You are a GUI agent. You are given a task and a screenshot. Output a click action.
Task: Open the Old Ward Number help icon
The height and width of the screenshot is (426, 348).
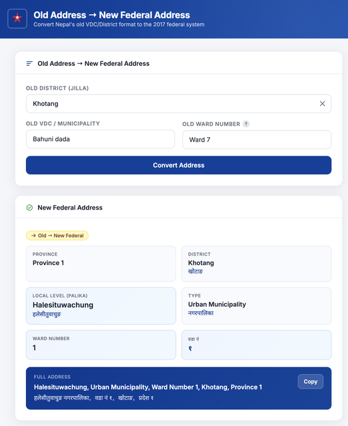pos(246,124)
